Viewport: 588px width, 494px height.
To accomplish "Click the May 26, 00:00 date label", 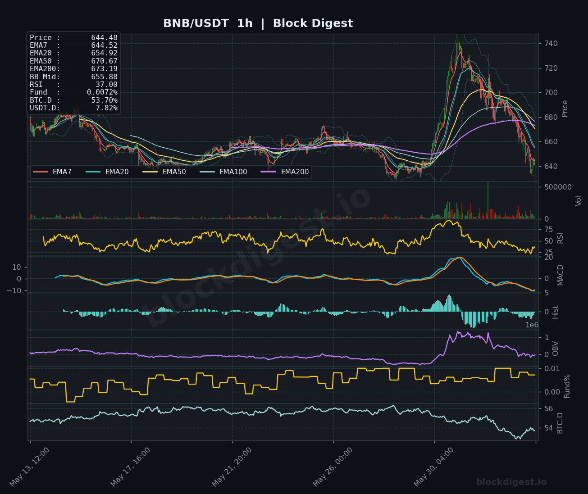I will [x=333, y=467].
